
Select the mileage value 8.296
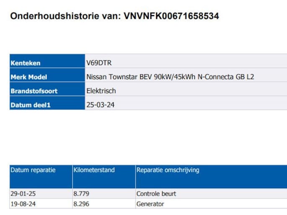click(81, 204)
